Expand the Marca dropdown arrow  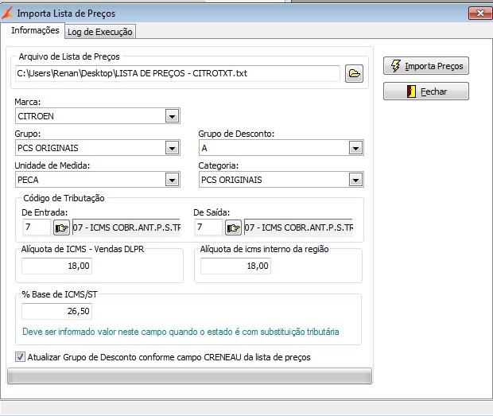tap(172, 116)
